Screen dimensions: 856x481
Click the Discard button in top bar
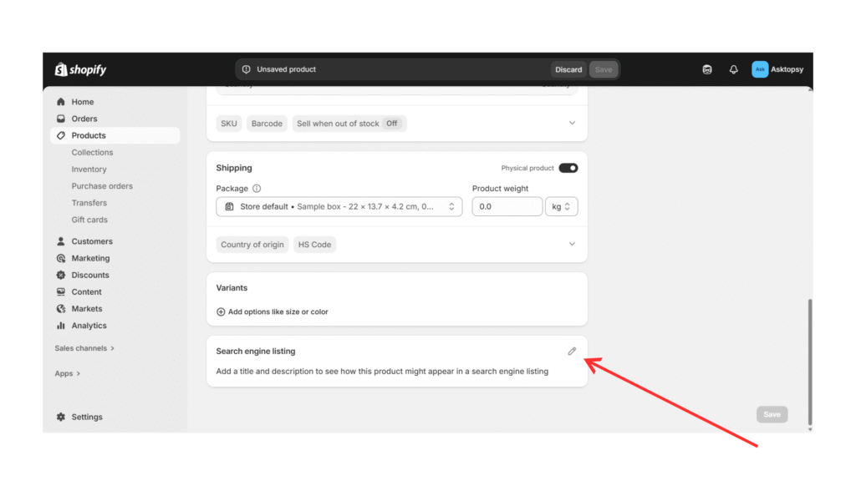tap(568, 70)
